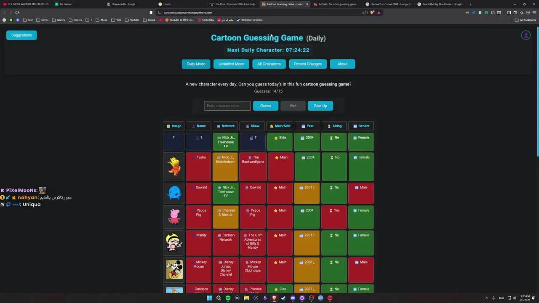Viewport: 539px width, 303px height.
Task: Open the Youtube bookmark folder
Action: click(132, 20)
